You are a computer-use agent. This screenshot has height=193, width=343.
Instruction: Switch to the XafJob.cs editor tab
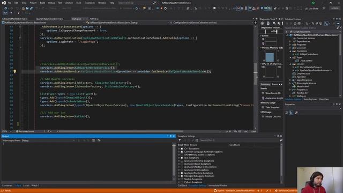tap(94, 19)
